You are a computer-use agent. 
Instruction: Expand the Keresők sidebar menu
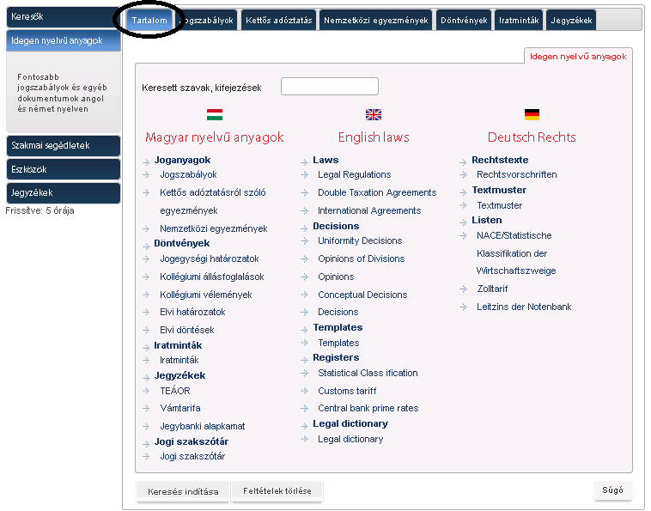(x=63, y=17)
